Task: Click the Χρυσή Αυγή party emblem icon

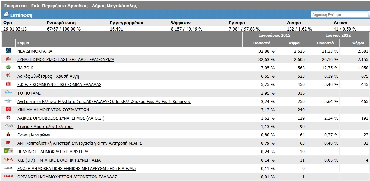Action: click(x=8, y=76)
